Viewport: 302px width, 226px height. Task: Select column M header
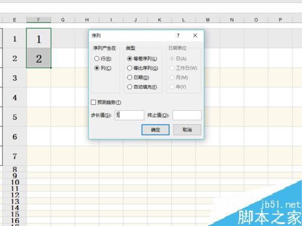pyautogui.click(x=208, y=20)
